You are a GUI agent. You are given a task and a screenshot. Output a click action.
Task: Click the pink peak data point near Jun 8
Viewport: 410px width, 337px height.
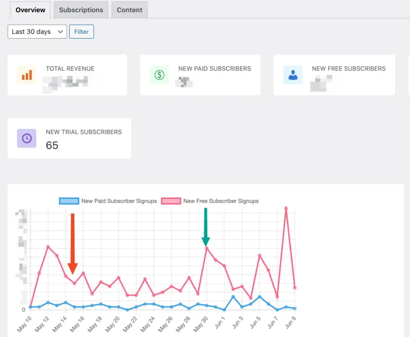click(286, 208)
